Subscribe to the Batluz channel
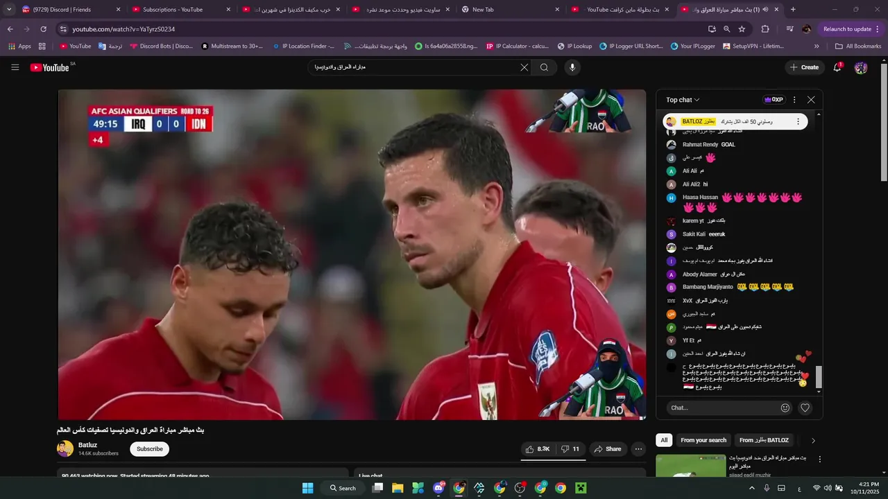This screenshot has width=888, height=499. [150, 449]
